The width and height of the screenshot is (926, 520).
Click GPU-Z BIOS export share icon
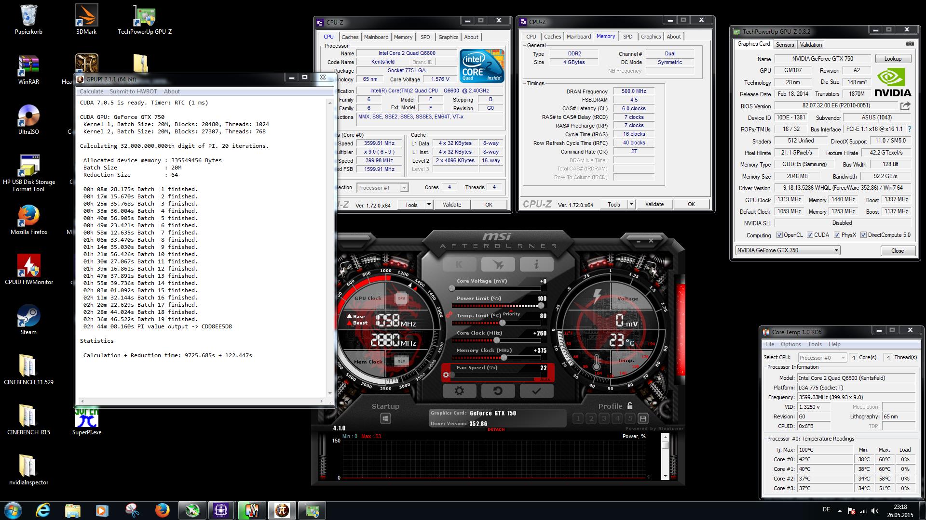pos(905,106)
